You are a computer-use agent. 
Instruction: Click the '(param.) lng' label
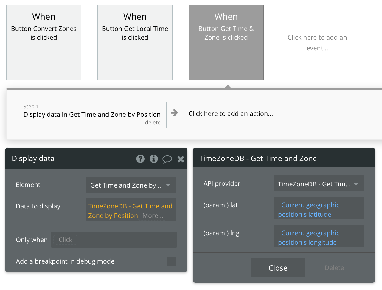pos(221,233)
